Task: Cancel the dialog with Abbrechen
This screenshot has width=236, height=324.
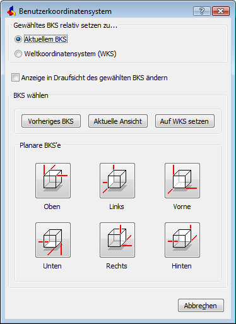Action: pyautogui.click(x=201, y=305)
